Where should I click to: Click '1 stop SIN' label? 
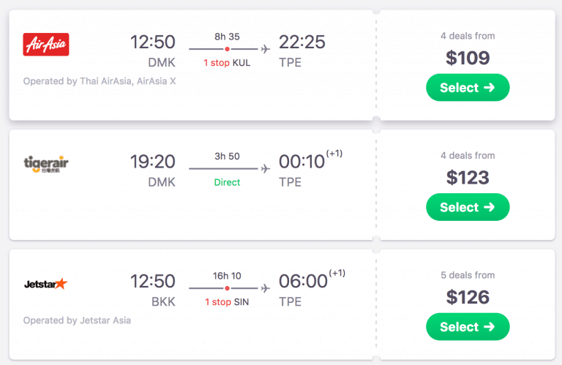pos(227,302)
